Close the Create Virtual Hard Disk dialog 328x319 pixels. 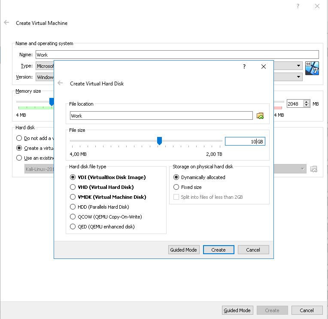tap(264, 67)
